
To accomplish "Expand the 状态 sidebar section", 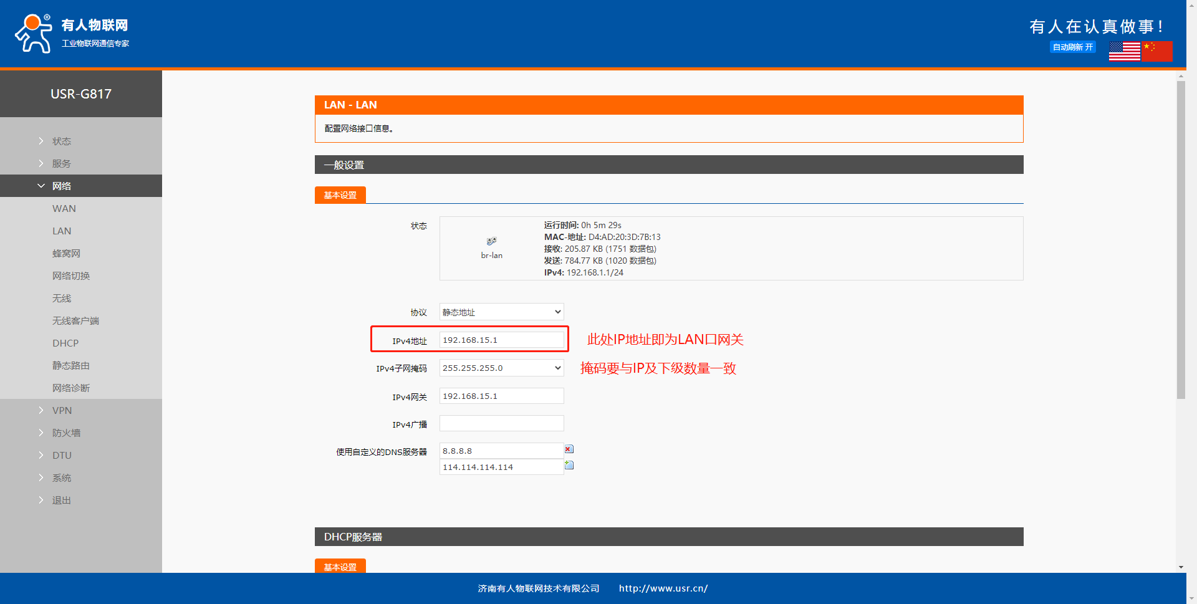I will click(x=61, y=141).
